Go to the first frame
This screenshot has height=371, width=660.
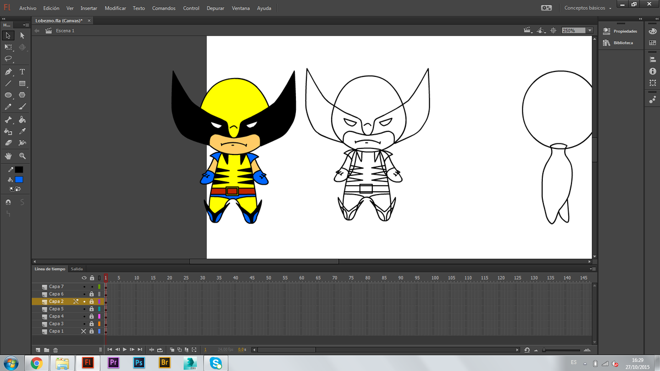coord(109,350)
